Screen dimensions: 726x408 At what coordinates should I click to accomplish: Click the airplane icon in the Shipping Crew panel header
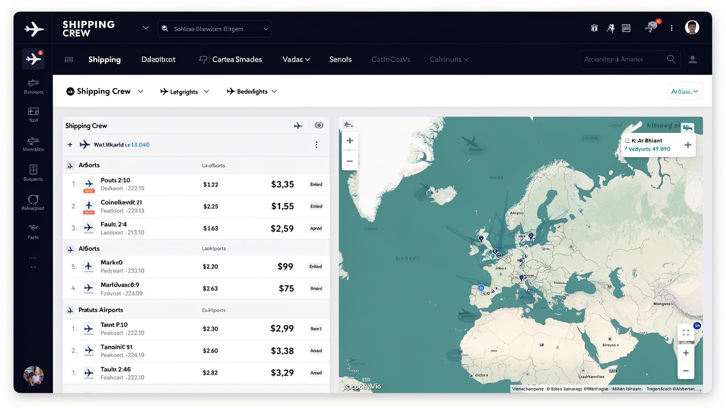(298, 125)
